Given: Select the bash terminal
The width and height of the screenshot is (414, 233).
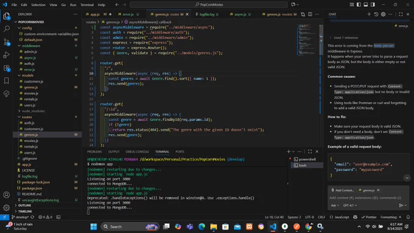Looking at the screenshot, I should click(x=307, y=165).
